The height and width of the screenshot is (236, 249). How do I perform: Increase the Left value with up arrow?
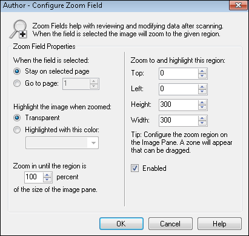[x=202, y=87]
